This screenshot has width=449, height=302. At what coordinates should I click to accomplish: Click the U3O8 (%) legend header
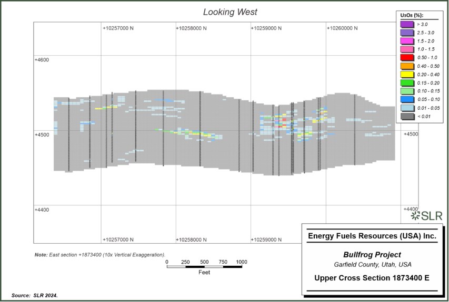[x=412, y=15]
